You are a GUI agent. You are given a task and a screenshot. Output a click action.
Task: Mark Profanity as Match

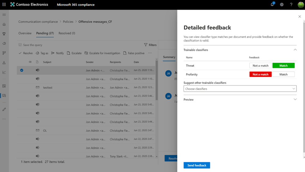point(283,74)
